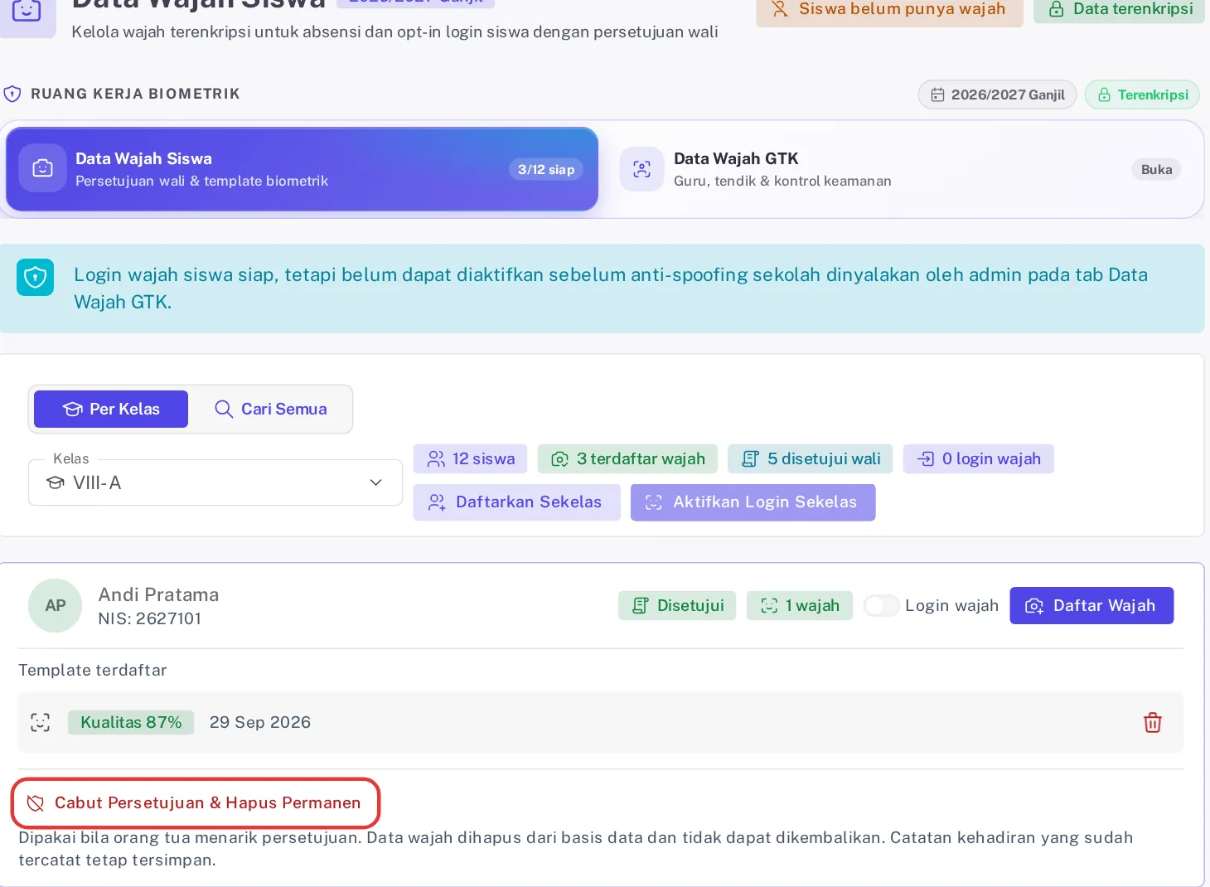Delete the 29 Sep 2026 face template
Screen dimensions: 1210x887
1152,723
